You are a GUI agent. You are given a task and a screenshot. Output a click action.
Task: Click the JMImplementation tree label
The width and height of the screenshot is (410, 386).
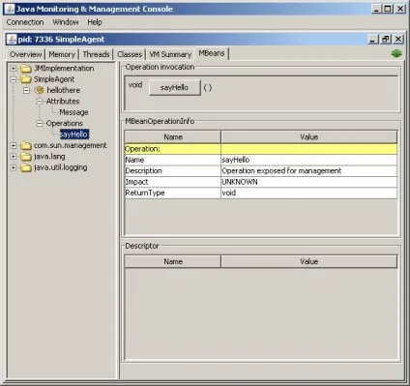64,69
